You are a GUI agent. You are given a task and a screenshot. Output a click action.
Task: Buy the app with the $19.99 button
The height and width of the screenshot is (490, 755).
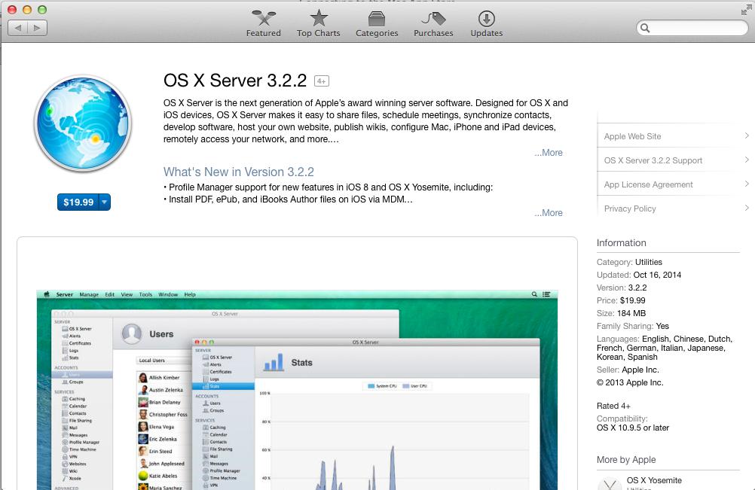[x=78, y=202]
